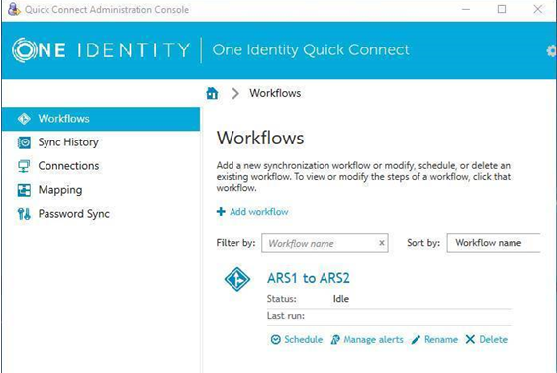Click the Rename link
The image size is (557, 373).
pyautogui.click(x=441, y=340)
